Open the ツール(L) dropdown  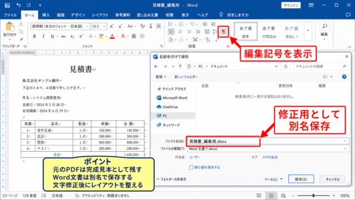[273, 179]
